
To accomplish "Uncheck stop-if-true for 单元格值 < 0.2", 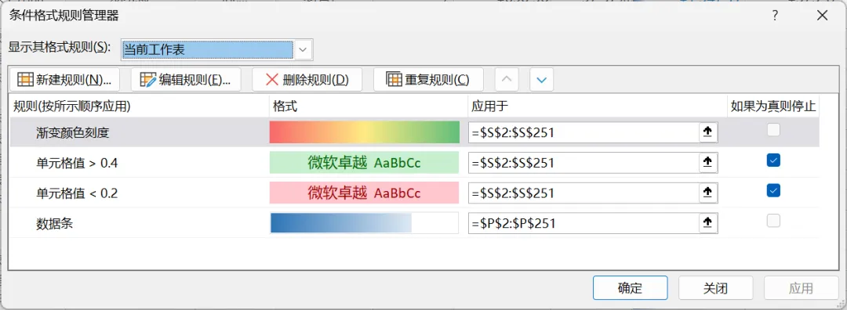I will click(773, 190).
